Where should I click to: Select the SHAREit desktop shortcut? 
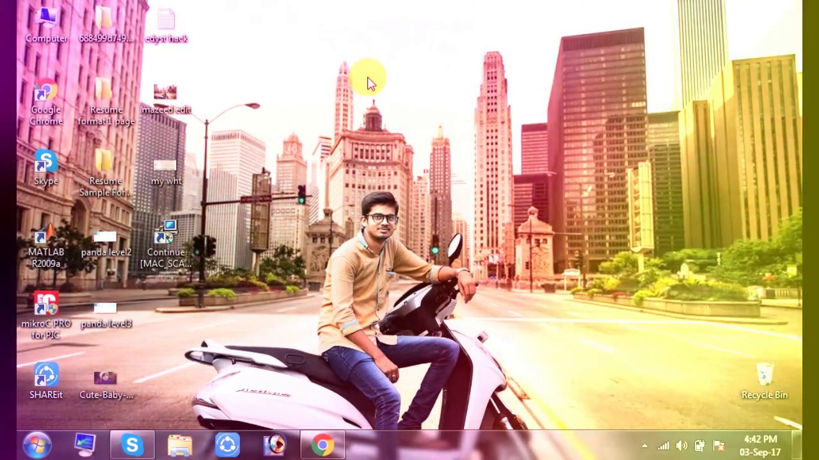(46, 381)
